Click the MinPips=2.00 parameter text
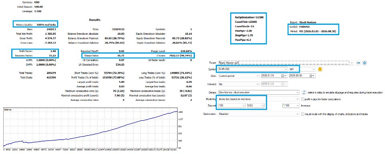Image resolution: width=385 pixels, height=154 pixels. [x=243, y=31]
